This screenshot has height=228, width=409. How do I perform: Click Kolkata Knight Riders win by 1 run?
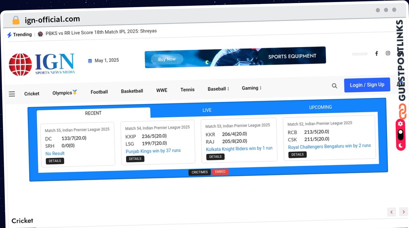[x=239, y=149]
